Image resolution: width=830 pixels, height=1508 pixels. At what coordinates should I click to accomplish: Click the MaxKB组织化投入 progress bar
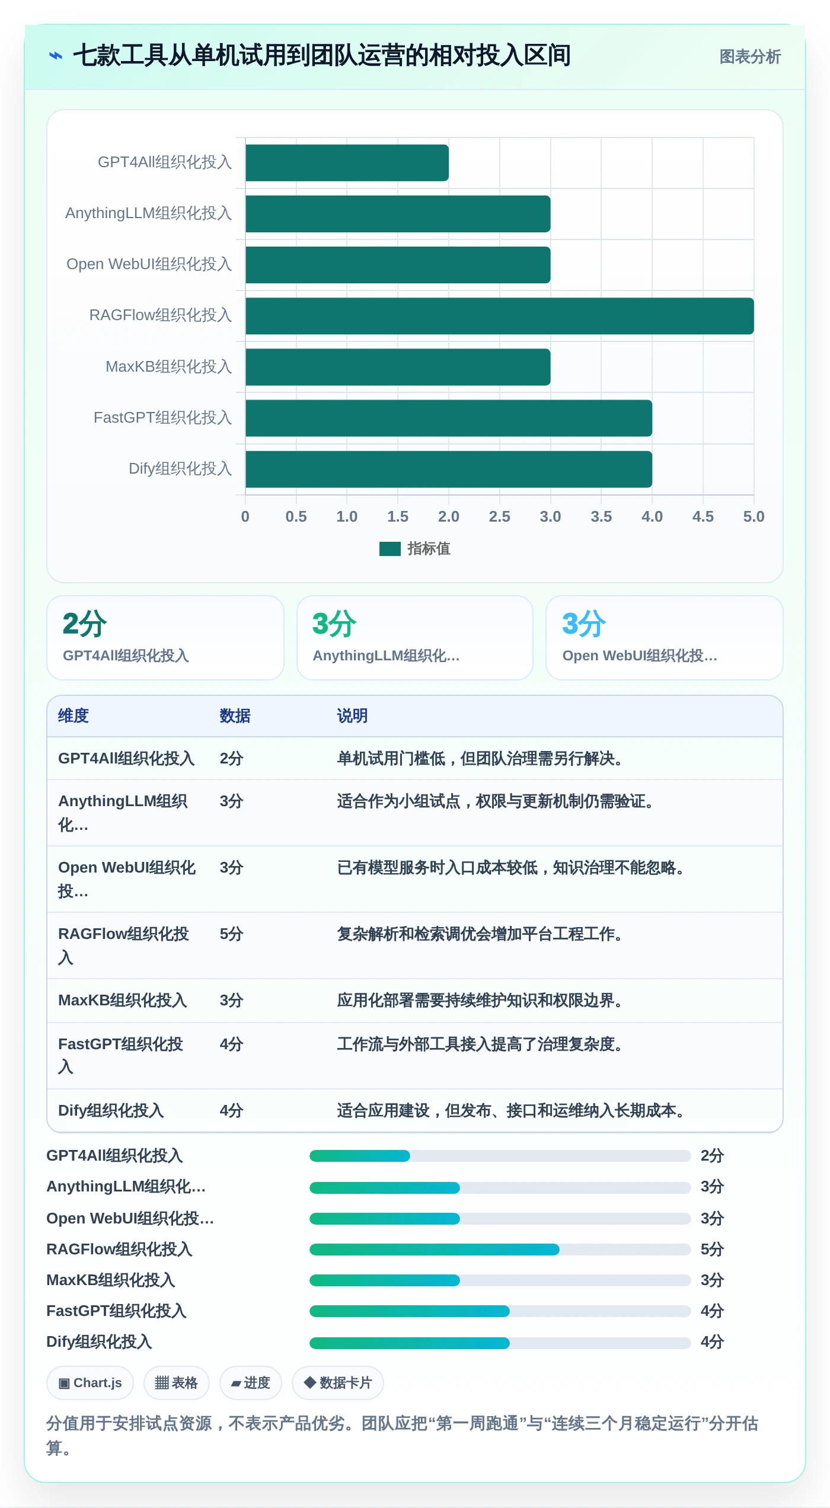coord(500,1280)
